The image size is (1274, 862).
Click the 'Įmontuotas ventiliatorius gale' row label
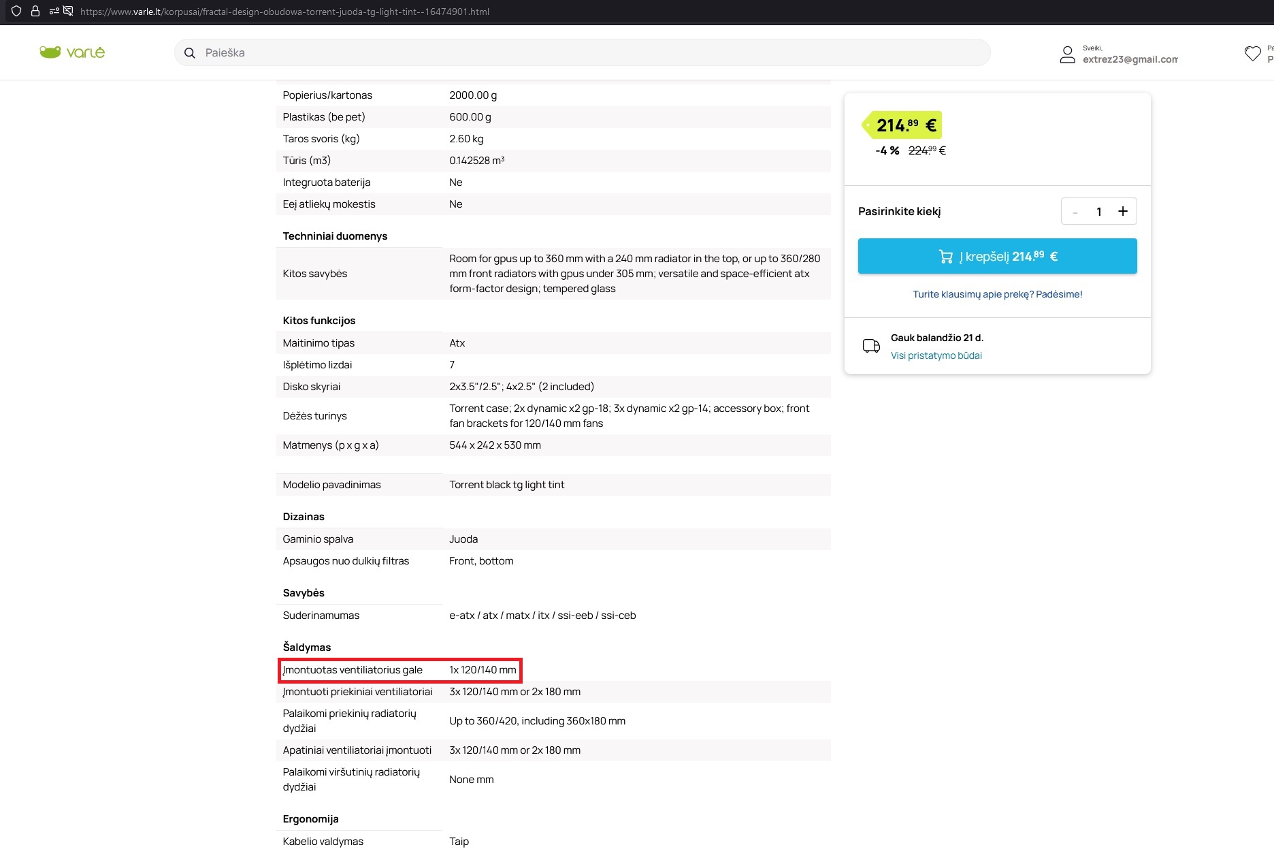(353, 670)
